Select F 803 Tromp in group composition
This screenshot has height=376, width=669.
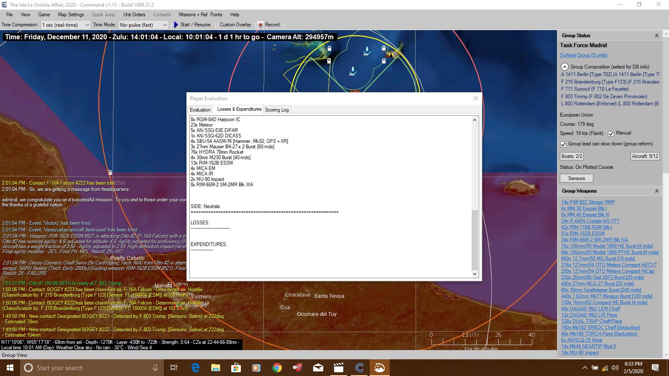(604, 96)
